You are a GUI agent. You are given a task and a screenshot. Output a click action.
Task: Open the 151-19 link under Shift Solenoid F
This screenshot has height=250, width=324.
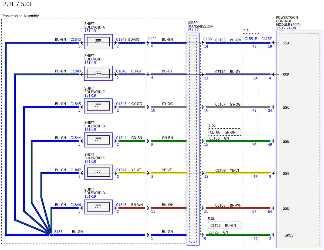90,63
